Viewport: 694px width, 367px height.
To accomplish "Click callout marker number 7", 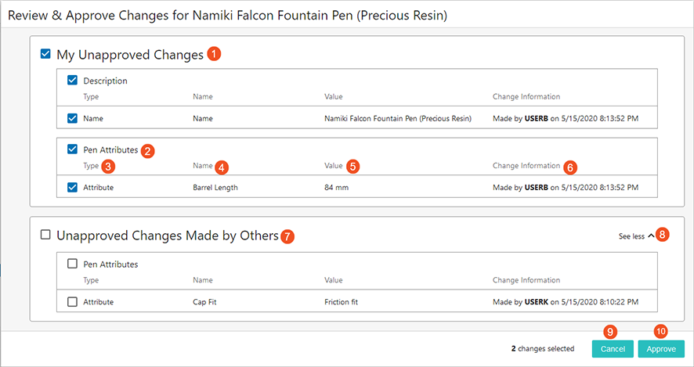I will coord(287,236).
